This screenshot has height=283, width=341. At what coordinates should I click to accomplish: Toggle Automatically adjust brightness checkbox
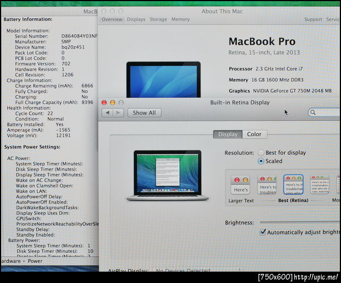coord(263,232)
